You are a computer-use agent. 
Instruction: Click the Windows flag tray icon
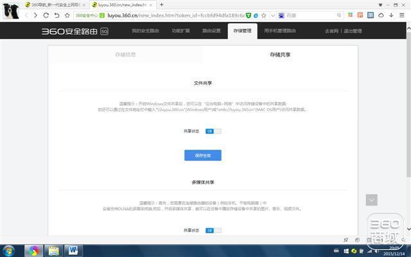[x=346, y=251]
